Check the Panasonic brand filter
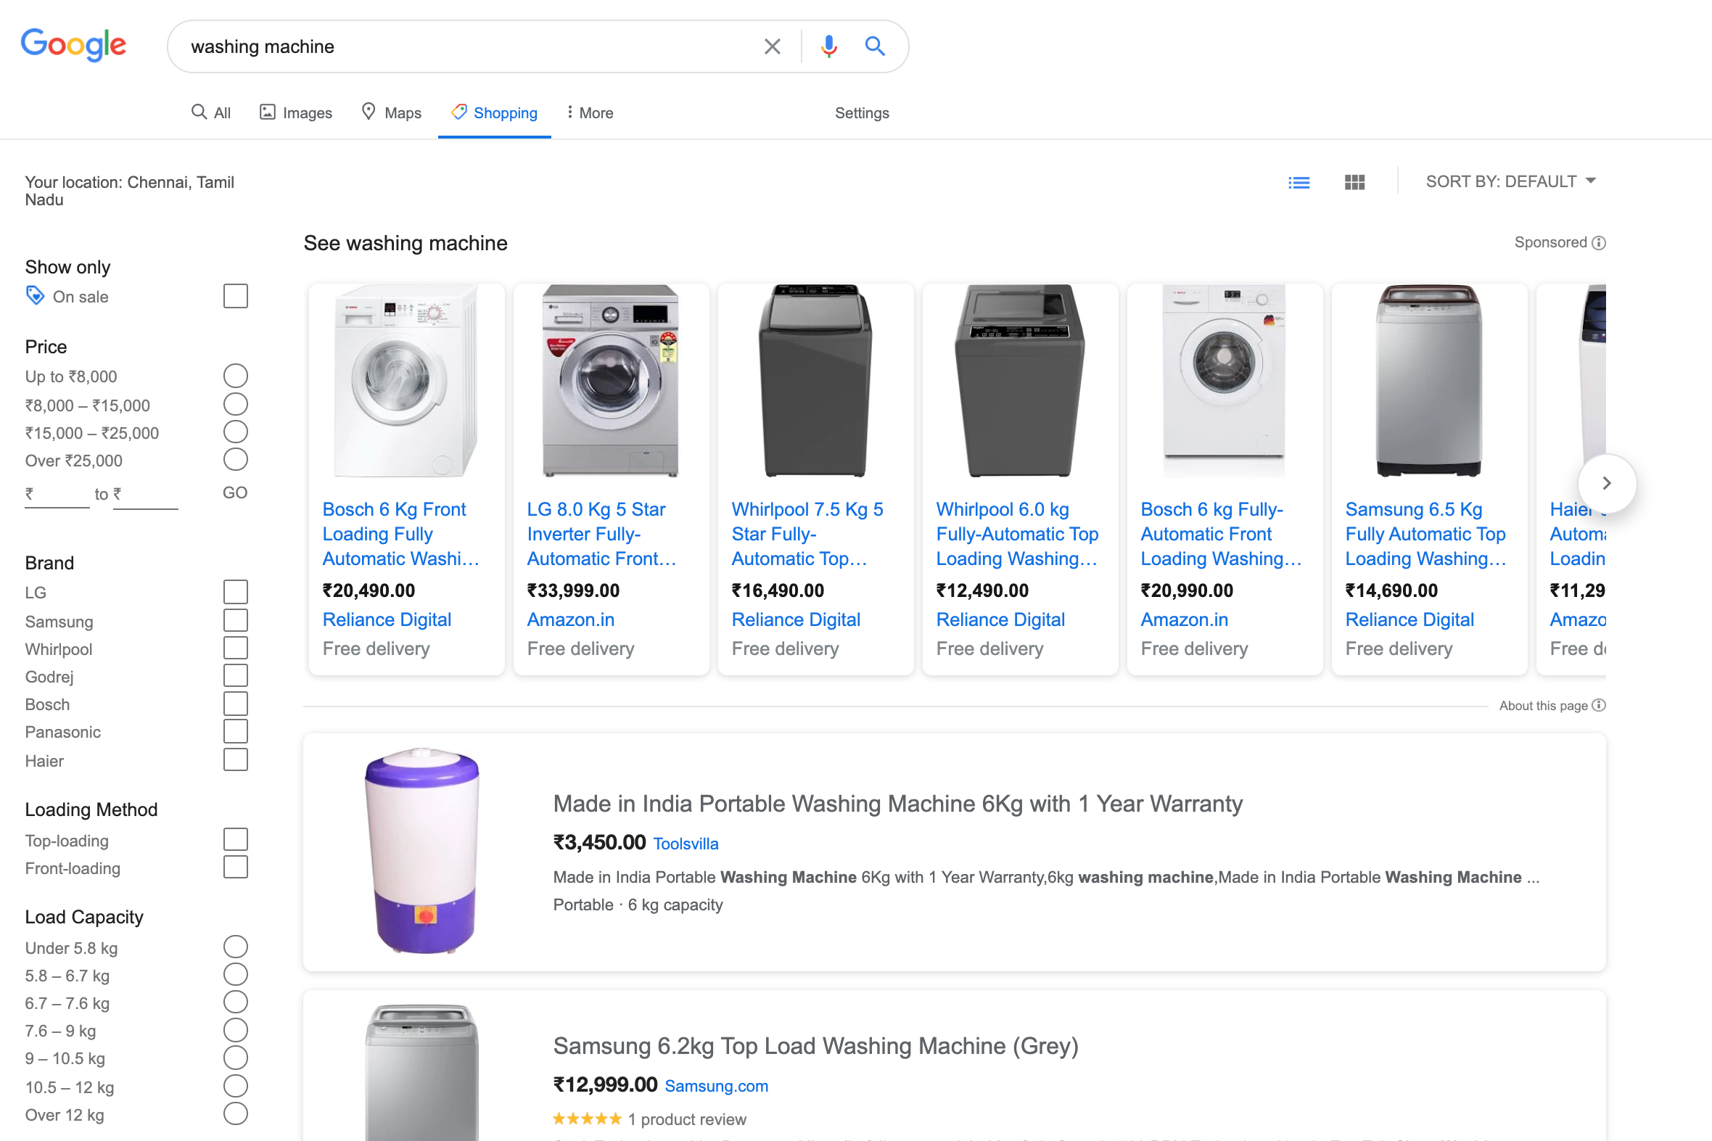This screenshot has width=1712, height=1141. (x=236, y=732)
